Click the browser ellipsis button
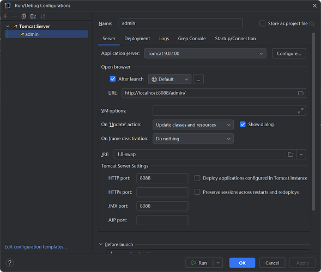The image size is (321, 272). click(198, 79)
